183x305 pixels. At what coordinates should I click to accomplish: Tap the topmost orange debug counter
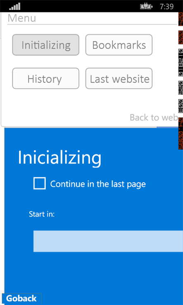pos(181,19)
